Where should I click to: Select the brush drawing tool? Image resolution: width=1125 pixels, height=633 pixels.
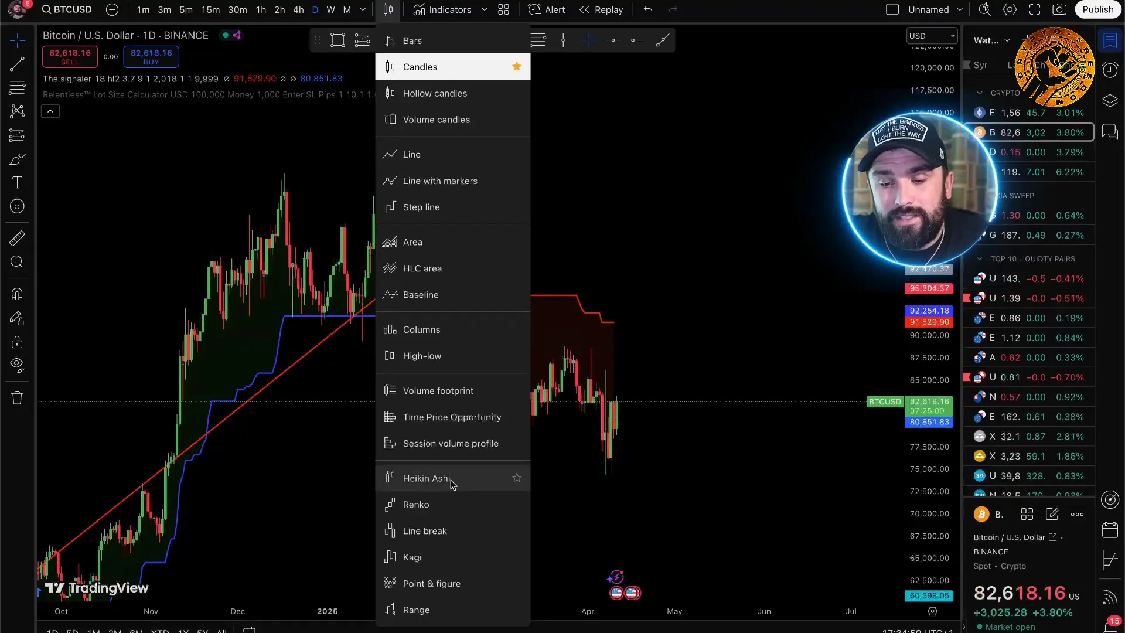[17, 159]
